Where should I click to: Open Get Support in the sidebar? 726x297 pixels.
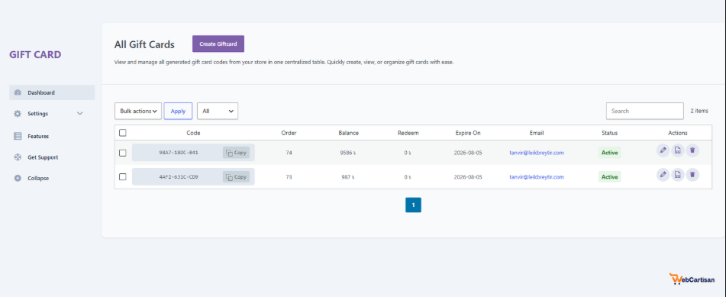(52, 157)
